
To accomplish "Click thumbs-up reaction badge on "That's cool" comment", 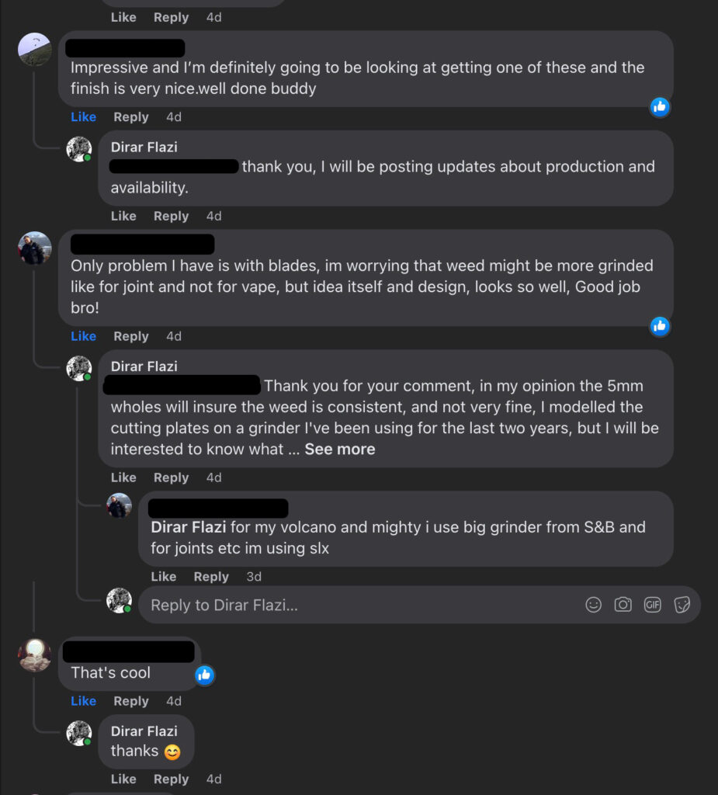I will [205, 675].
